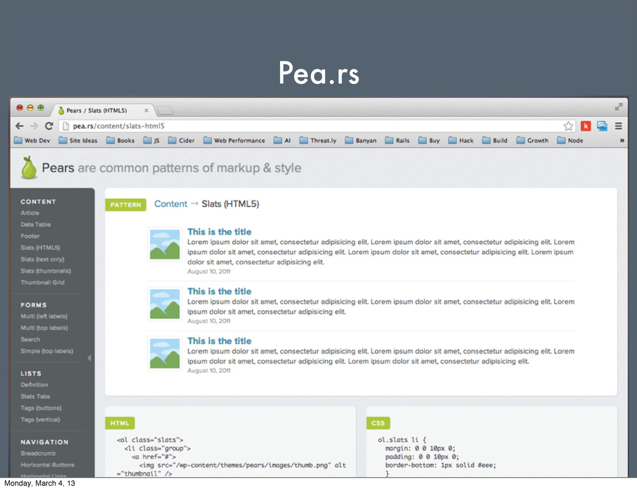The image size is (637, 490).
Task: Open the Cider bookmark folder
Action: point(181,141)
